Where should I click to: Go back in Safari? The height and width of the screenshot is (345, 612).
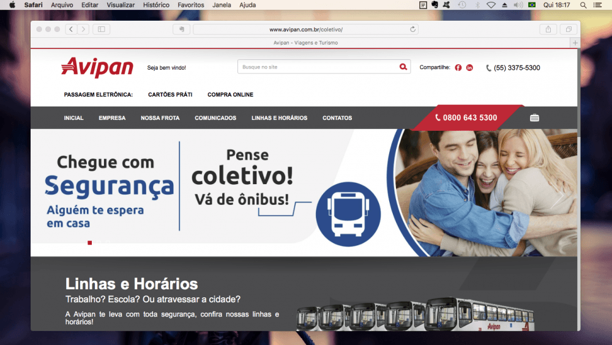[71, 29]
